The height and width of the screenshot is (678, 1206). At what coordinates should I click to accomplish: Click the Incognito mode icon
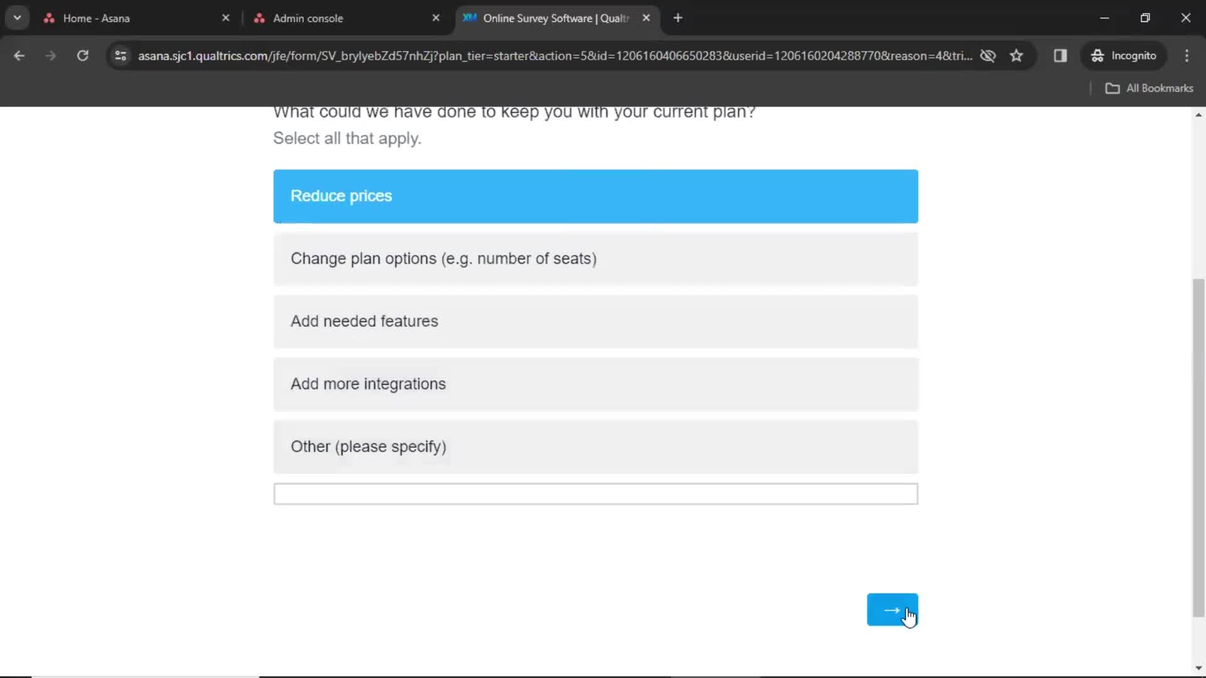1096,55
